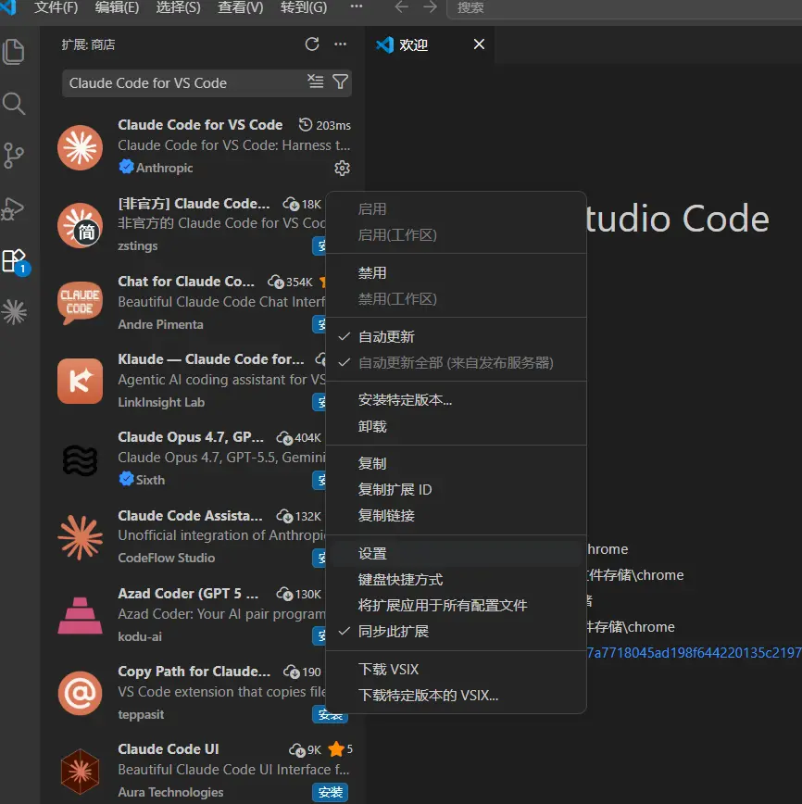Viewport: 802px width, 804px height.
Task: Open Run and Debug view
Action: [13, 208]
